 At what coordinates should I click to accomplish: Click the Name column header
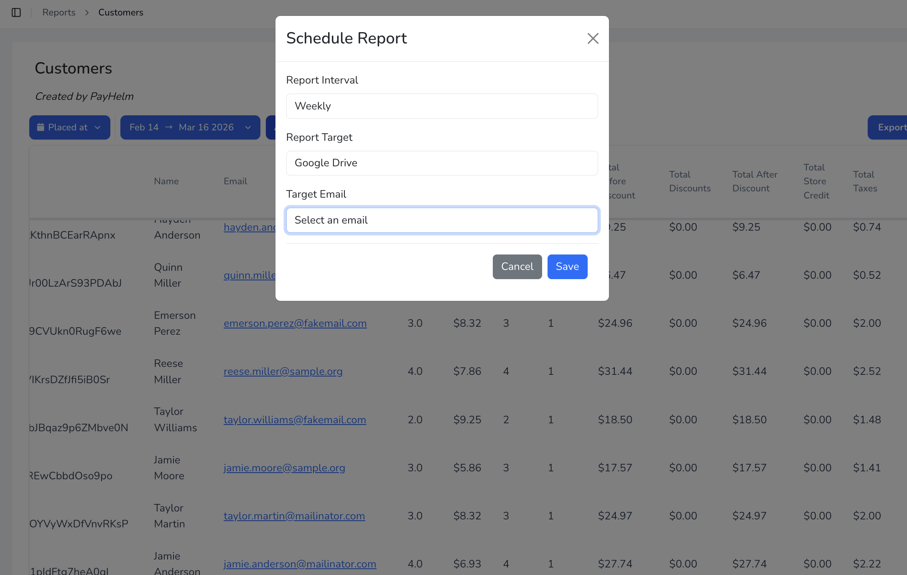[x=166, y=181]
